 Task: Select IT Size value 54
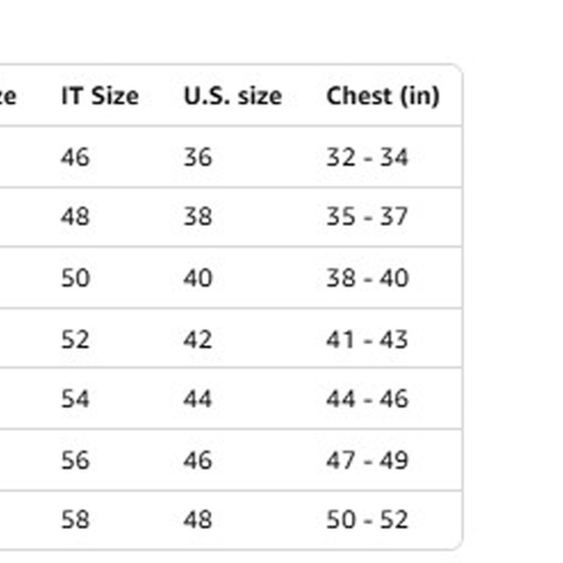[x=75, y=399]
